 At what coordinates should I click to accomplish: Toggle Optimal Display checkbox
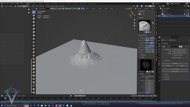click(173, 58)
